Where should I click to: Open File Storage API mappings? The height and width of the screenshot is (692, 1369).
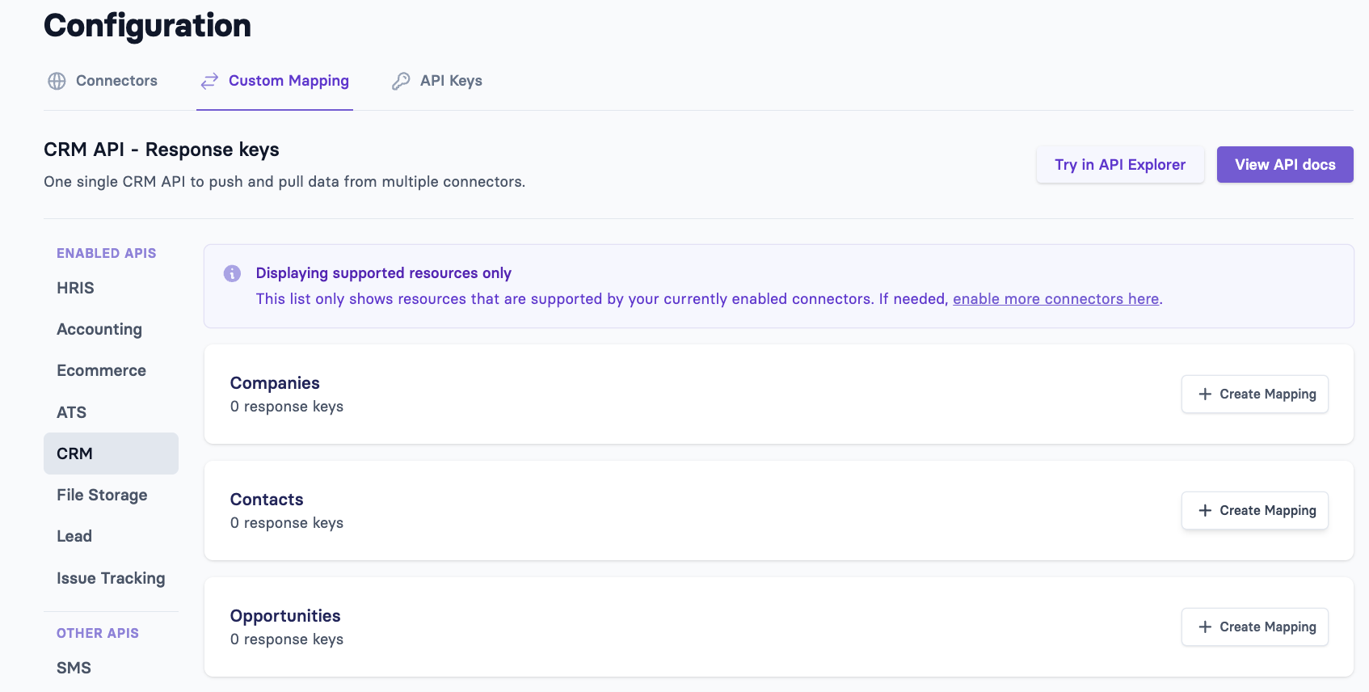tap(102, 496)
